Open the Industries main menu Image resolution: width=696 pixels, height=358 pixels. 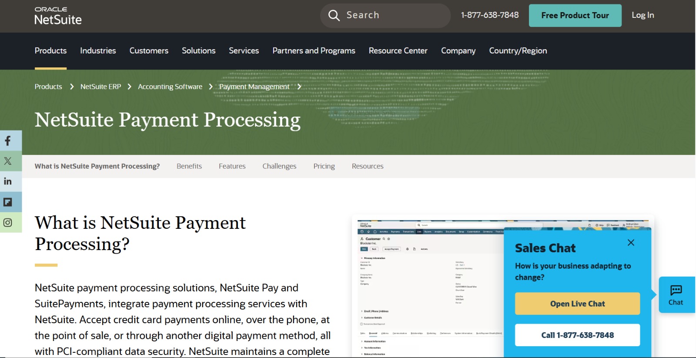(x=98, y=51)
